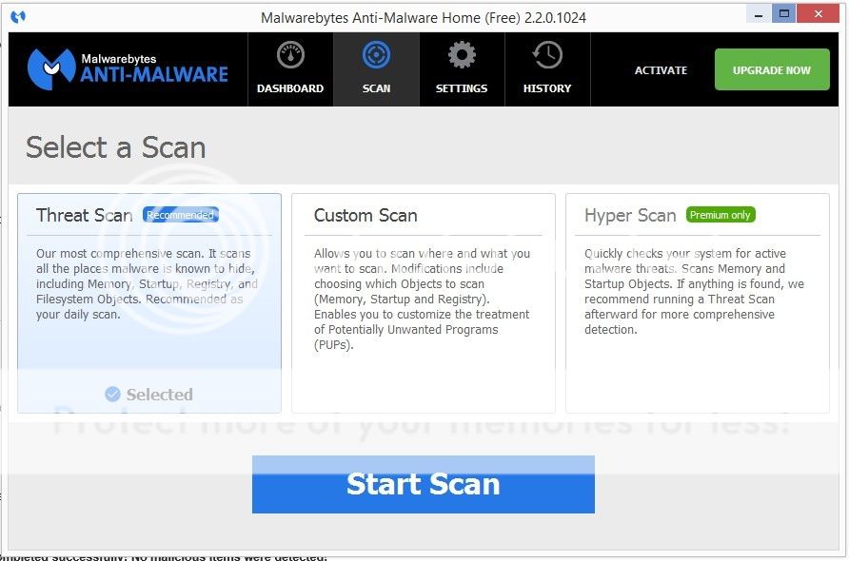Close the Malwarebytes Anti-Malware window
Screen dimensions: 849x561
coord(822,13)
